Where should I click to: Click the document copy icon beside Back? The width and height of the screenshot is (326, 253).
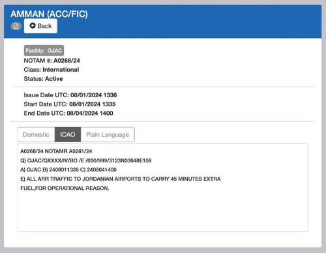[x=16, y=26]
